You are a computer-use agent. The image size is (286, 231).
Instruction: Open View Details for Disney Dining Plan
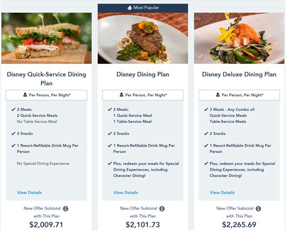pos(126,192)
